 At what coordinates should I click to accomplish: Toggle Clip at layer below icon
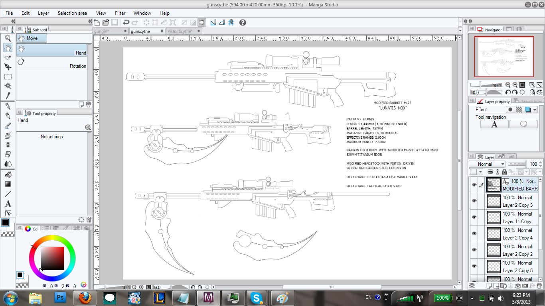[x=490, y=172]
